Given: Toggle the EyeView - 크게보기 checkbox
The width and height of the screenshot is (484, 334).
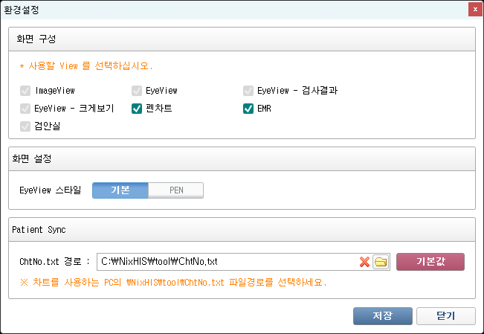Looking at the screenshot, I should click(x=26, y=109).
